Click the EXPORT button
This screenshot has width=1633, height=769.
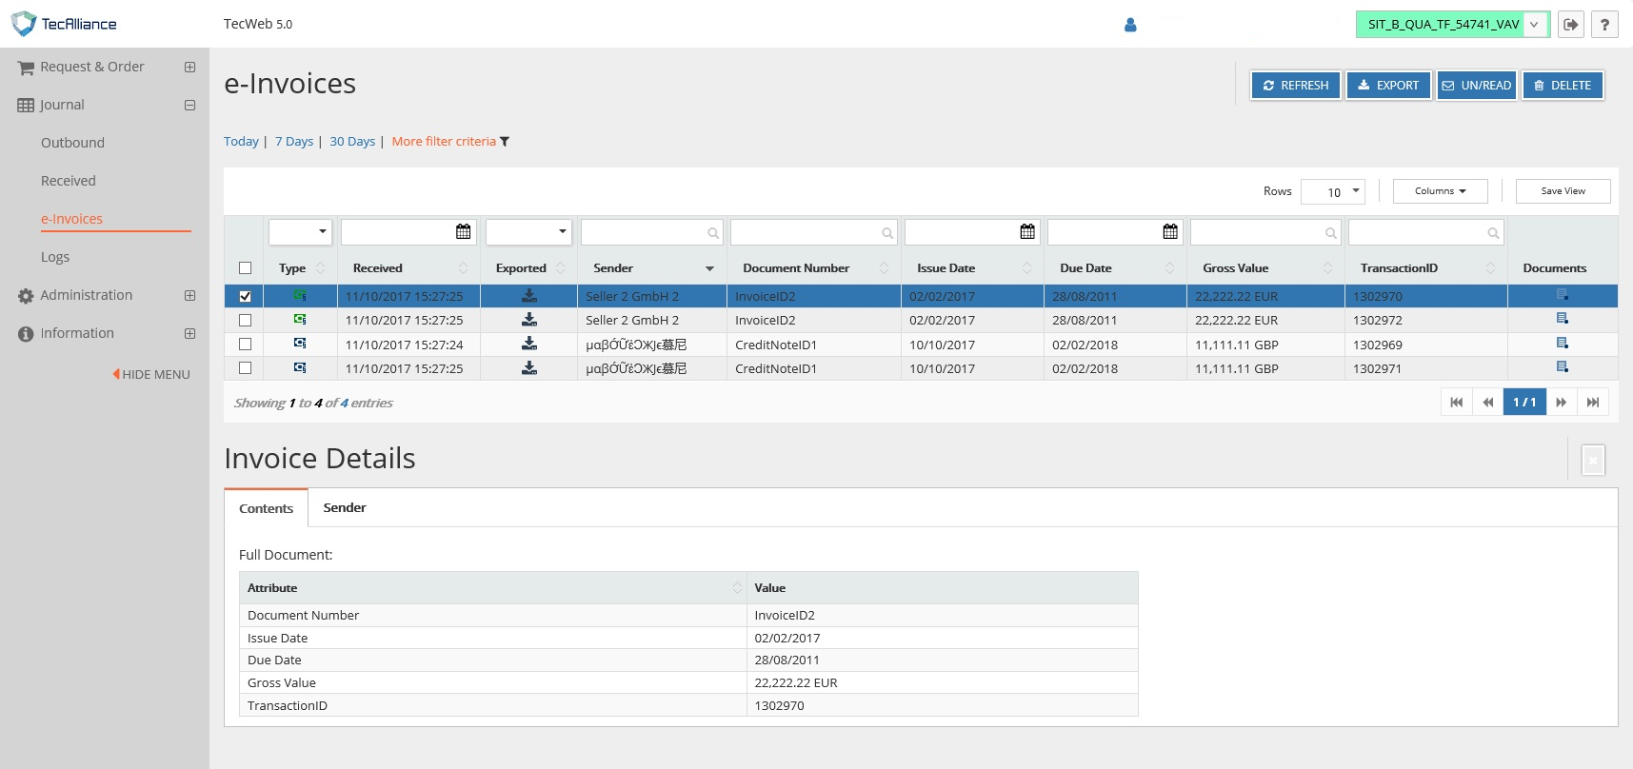(x=1388, y=85)
